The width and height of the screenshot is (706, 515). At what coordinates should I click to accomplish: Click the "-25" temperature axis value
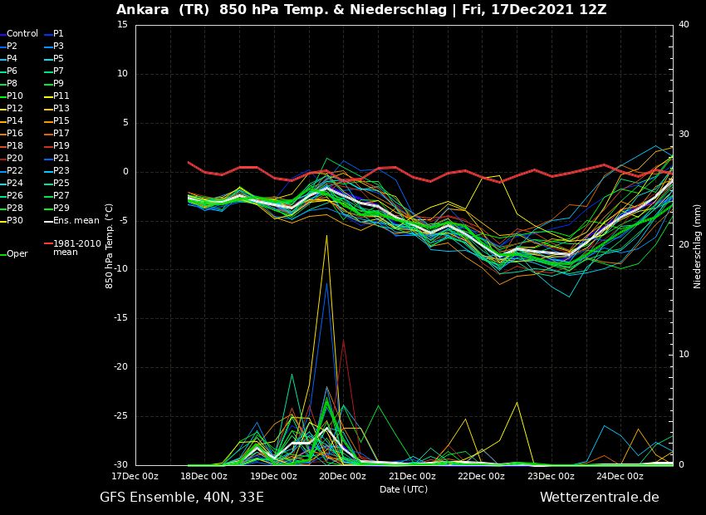[121, 416]
